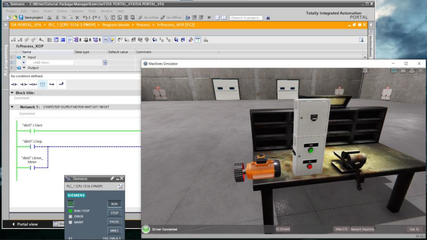The image size is (427, 240).
Task: Open the Tools menu
Action: tap(92, 11)
